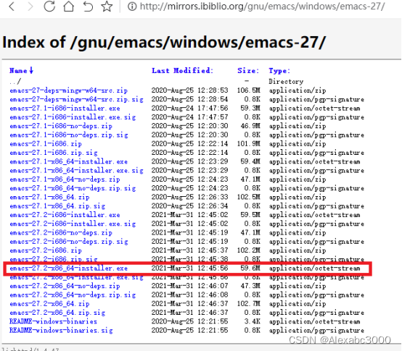
Task: Open emacs-27.1-x86_64-no-deps.zip.sig link
Action: pos(73,188)
